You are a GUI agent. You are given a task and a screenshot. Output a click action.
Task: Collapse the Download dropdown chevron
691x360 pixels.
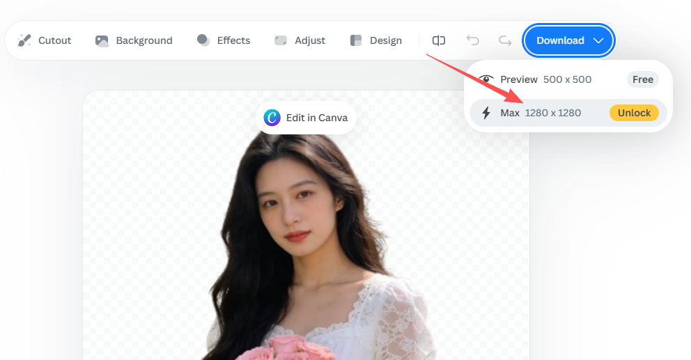[598, 40]
